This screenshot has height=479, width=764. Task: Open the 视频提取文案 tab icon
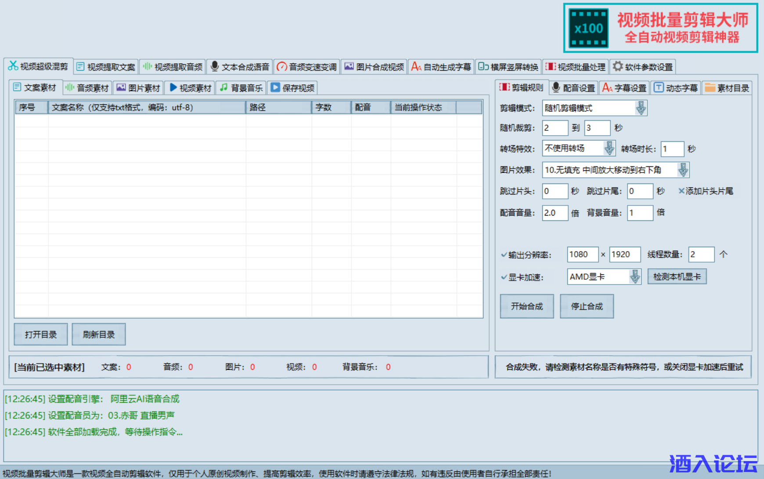click(x=80, y=67)
